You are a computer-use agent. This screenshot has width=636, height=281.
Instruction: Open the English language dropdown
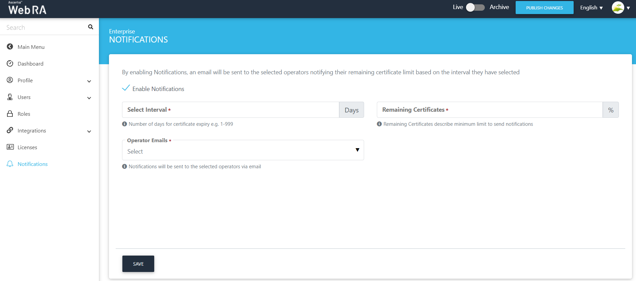click(591, 8)
